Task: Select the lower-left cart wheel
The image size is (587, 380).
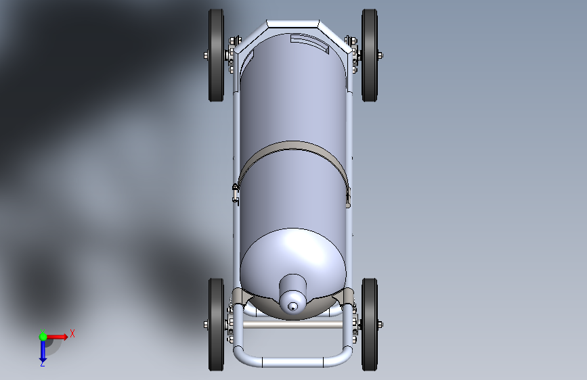Action: coord(216,325)
